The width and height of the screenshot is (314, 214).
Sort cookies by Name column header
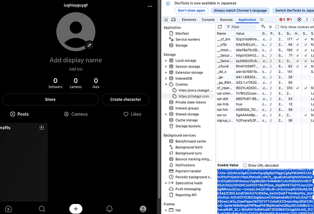(x=225, y=33)
